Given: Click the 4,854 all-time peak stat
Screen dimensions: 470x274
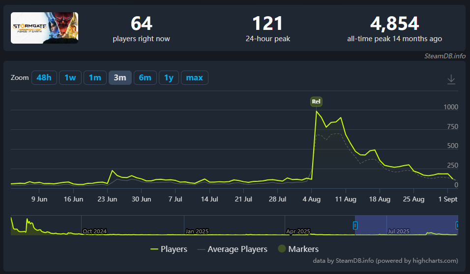Looking at the screenshot, I should pyautogui.click(x=394, y=29).
